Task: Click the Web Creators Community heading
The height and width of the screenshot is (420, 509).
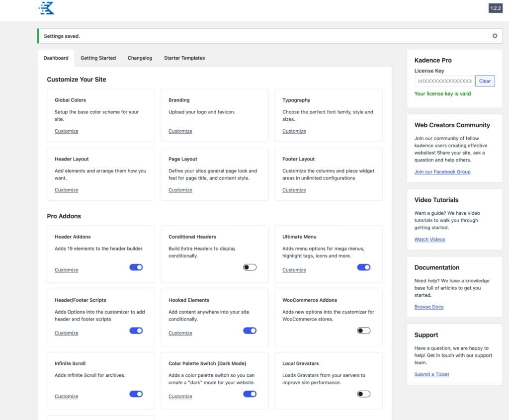Action: click(x=452, y=125)
